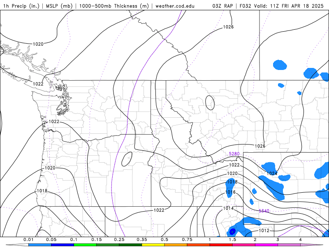Viewport: 329px width, 247px height.
Task: Click the bright green 0.1–0.15 legend swatch
Action: pyautogui.click(x=85, y=245)
